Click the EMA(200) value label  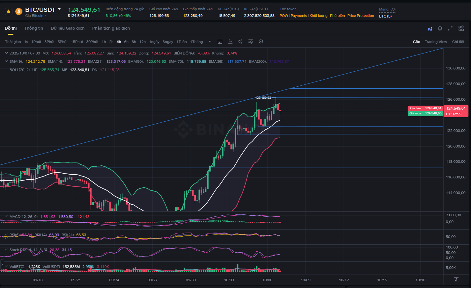(279, 61)
